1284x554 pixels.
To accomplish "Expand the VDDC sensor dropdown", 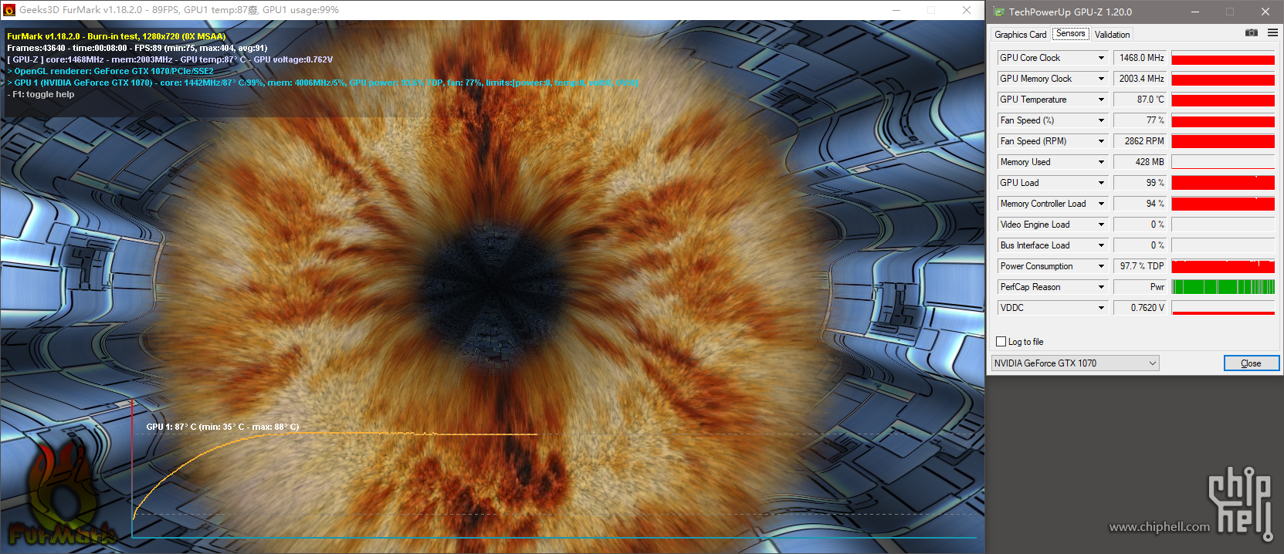I will click(1101, 308).
